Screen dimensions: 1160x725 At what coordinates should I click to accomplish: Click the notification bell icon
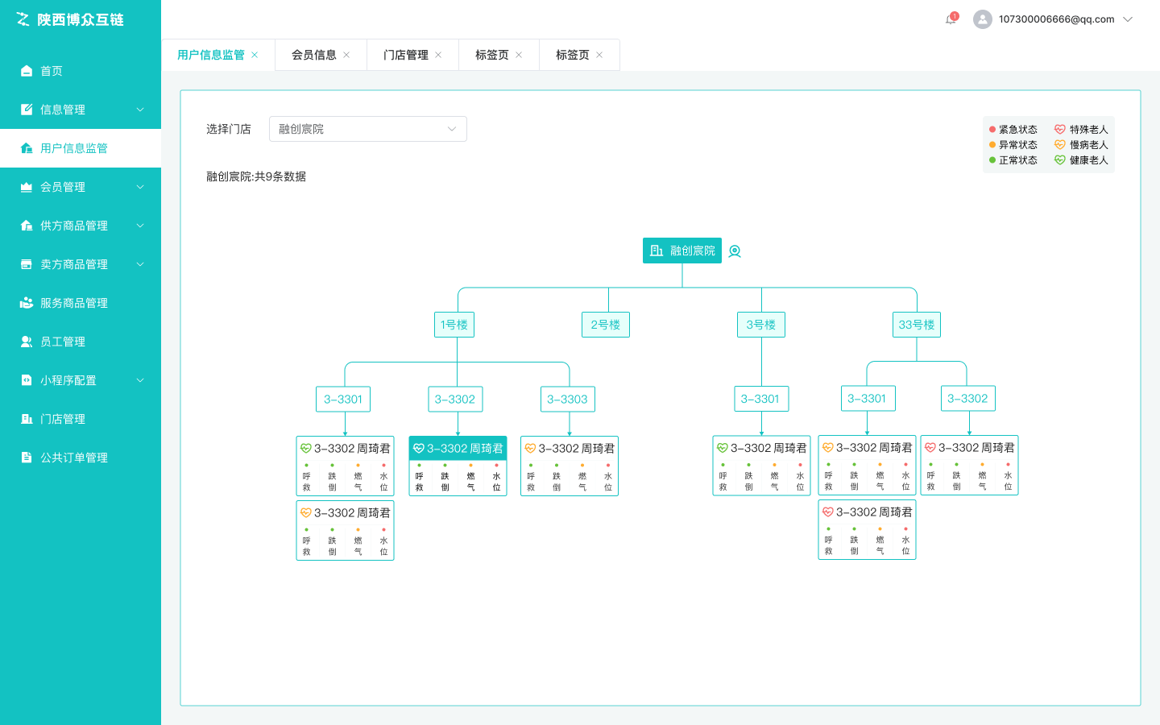[951, 19]
